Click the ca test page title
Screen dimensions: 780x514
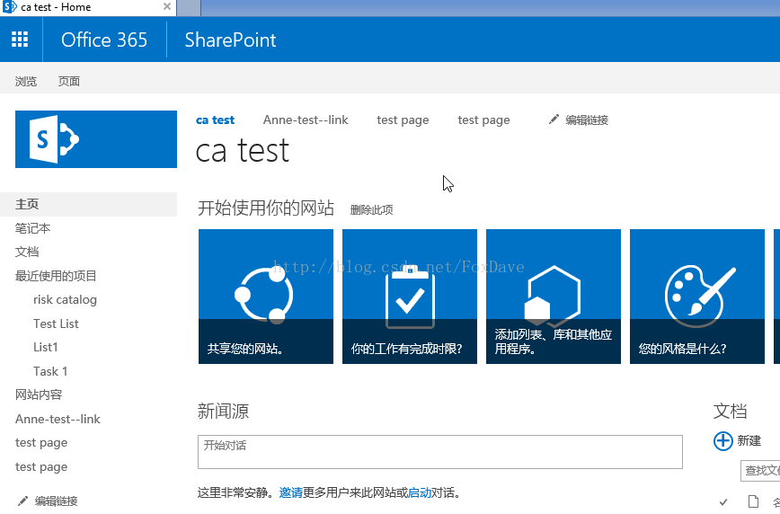click(243, 151)
